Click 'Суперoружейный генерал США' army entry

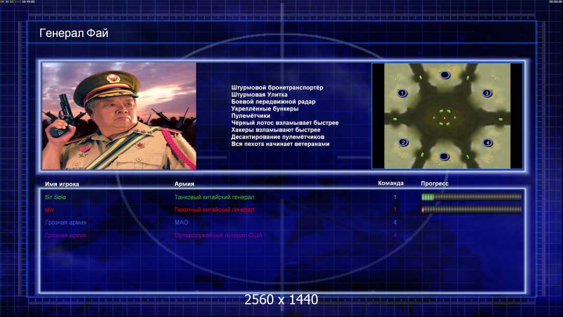218,235
